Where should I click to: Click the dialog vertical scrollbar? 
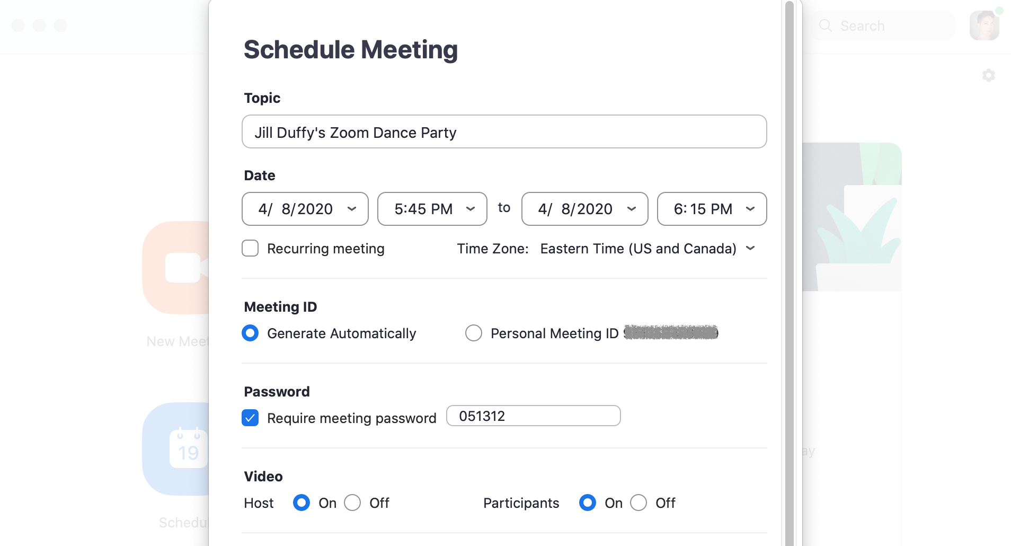tap(789, 273)
